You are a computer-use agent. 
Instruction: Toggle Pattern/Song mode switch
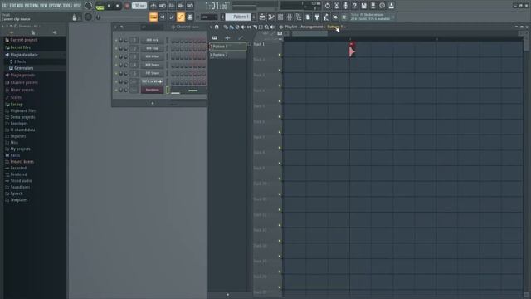pos(100,6)
